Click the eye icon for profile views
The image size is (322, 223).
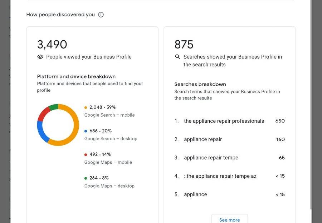pyautogui.click(x=40, y=57)
